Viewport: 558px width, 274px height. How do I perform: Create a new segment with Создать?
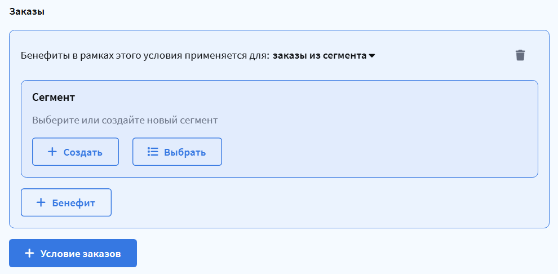coord(76,152)
